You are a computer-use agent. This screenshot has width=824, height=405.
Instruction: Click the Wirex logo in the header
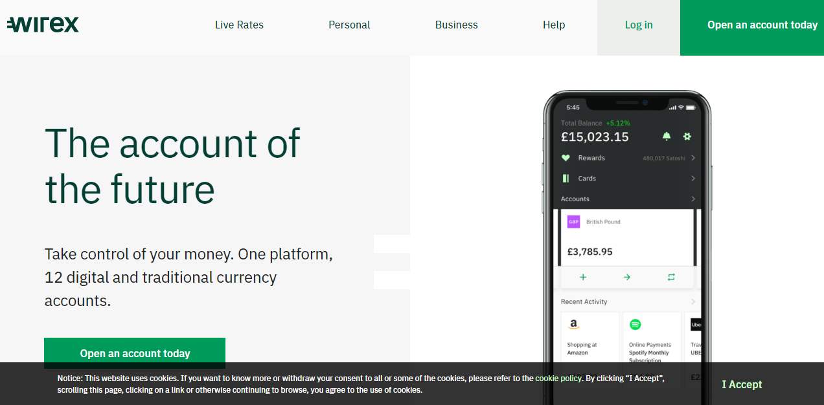coord(42,24)
